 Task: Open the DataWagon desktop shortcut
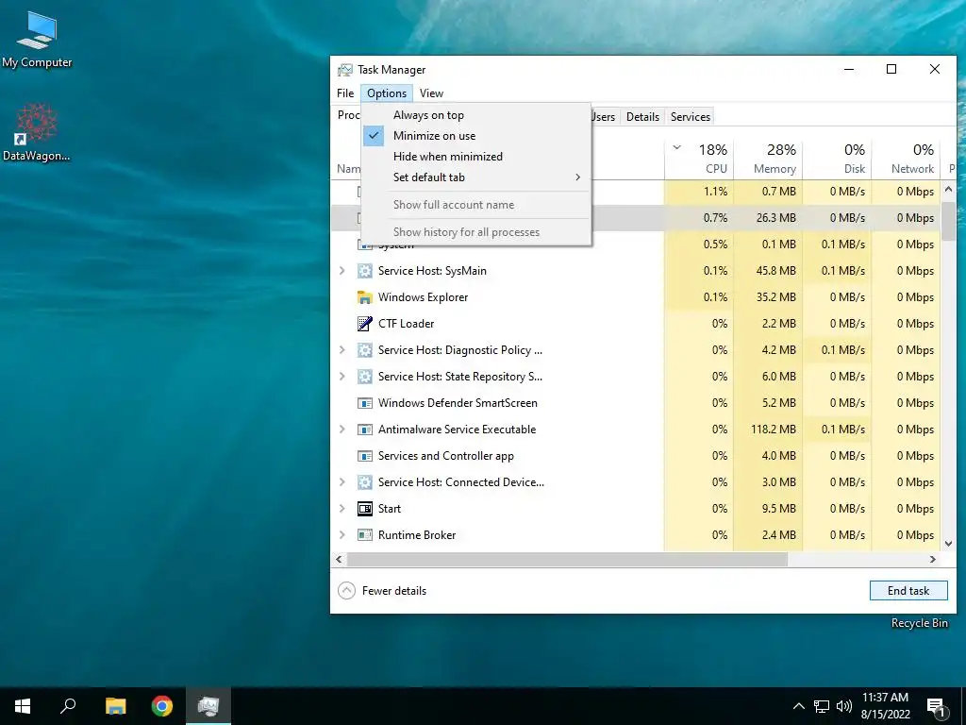pyautogui.click(x=37, y=132)
